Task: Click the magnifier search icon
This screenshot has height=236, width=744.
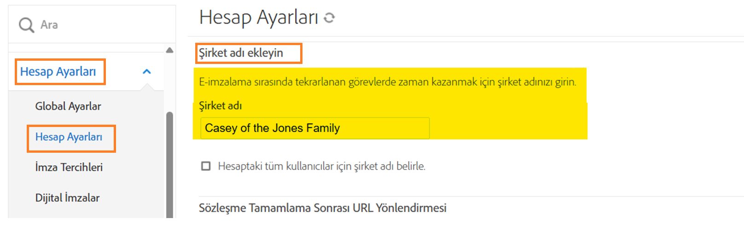Action: point(26,25)
